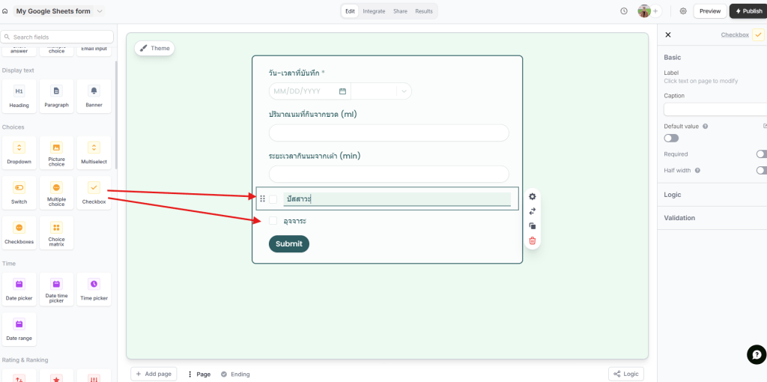This screenshot has width=767, height=382.
Task: Open the Results tab
Action: coord(424,11)
